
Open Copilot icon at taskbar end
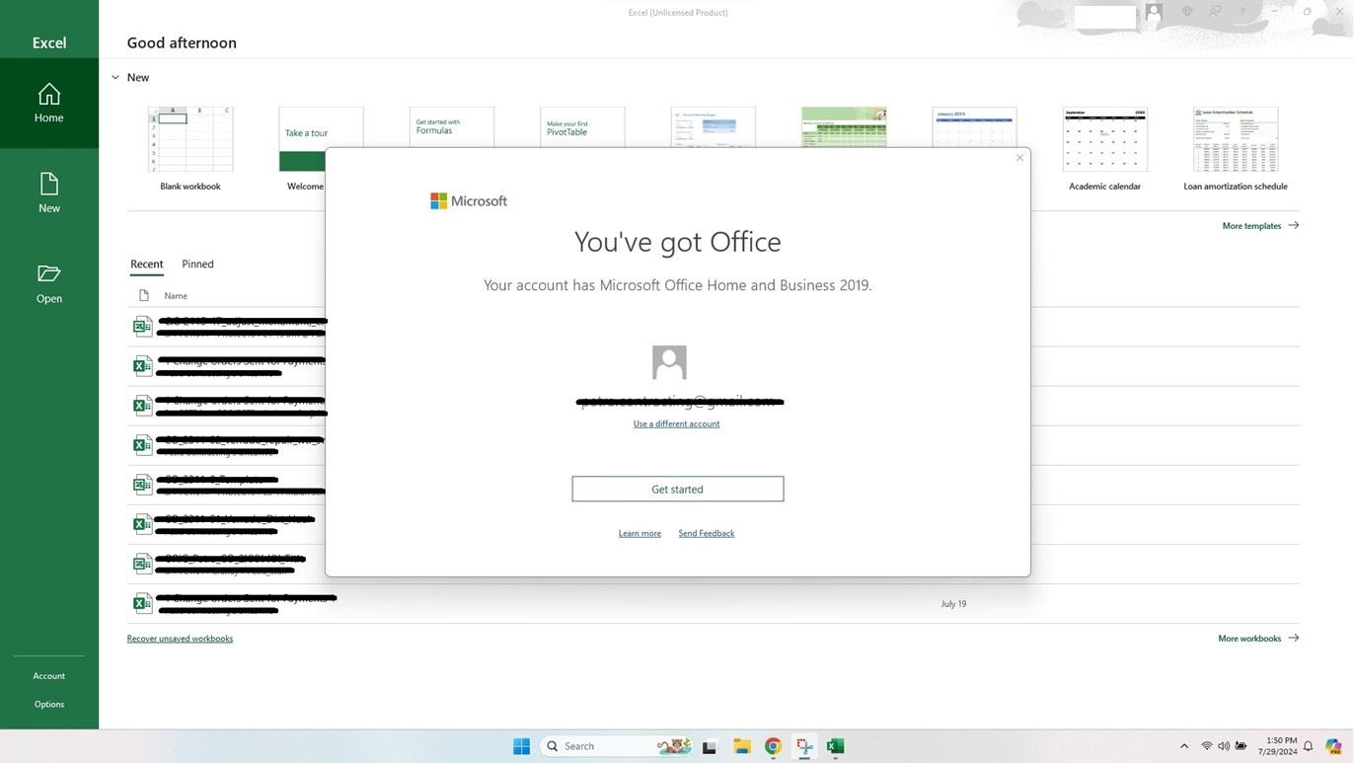[x=1334, y=746]
